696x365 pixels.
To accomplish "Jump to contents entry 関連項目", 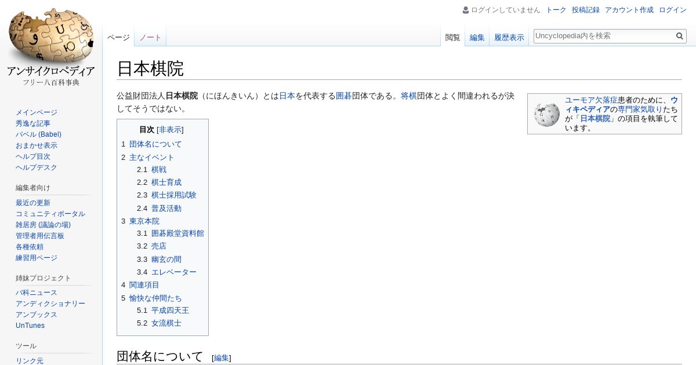I will coord(144,285).
